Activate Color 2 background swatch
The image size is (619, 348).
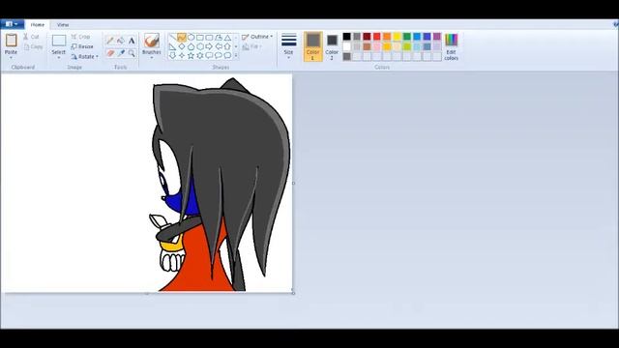(332, 46)
